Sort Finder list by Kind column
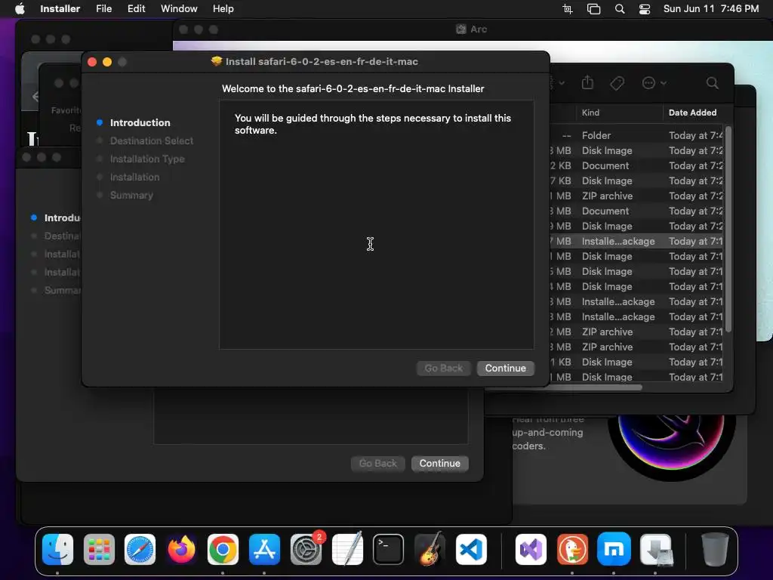The width and height of the screenshot is (773, 580). coord(619,113)
